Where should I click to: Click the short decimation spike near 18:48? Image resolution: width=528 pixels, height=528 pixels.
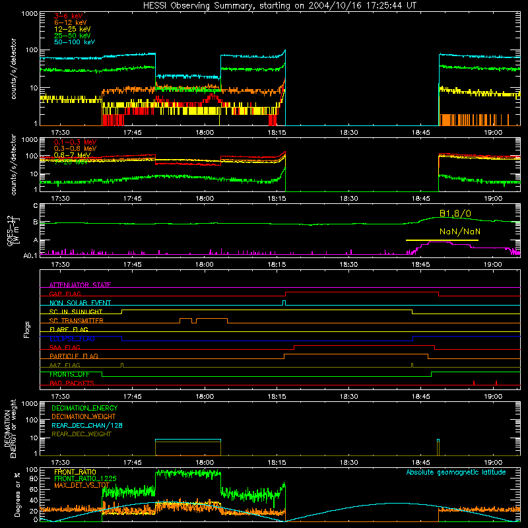(438, 447)
